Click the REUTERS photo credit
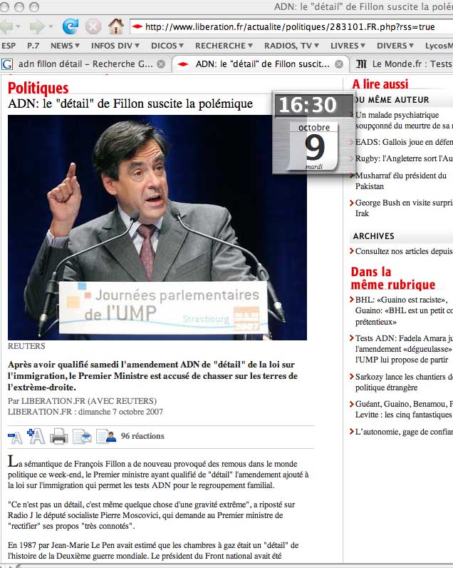This screenshot has width=453, height=568. [26, 346]
